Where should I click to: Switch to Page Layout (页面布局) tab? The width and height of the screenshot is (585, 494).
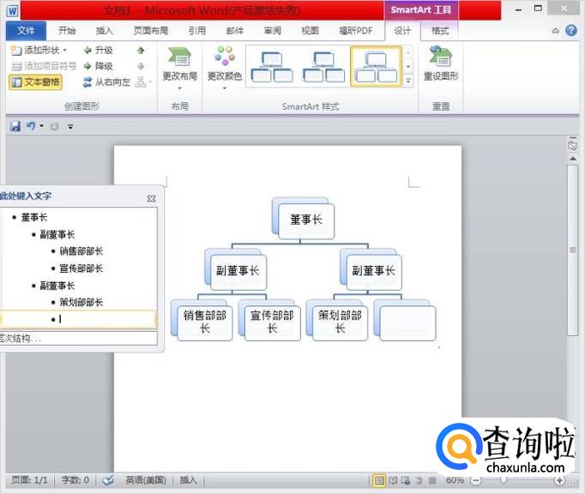tap(151, 31)
